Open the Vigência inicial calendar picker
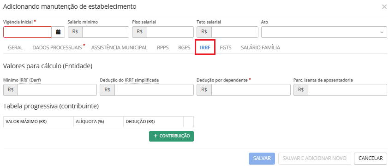 (58, 32)
